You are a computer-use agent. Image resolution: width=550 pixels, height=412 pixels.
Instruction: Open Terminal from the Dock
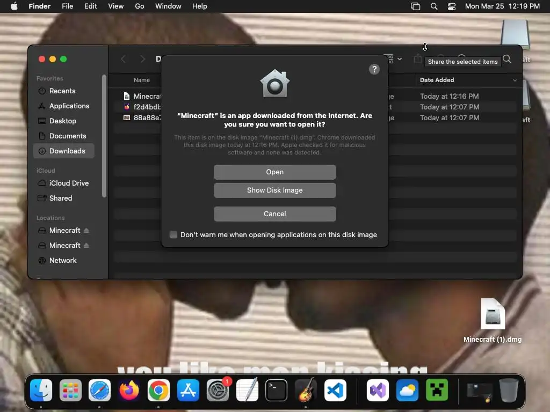(x=277, y=390)
